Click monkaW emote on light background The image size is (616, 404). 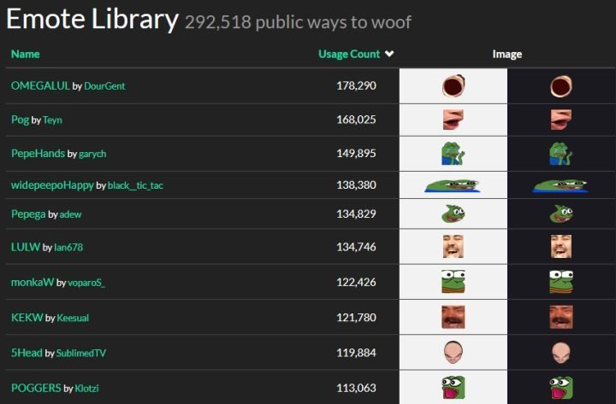coord(453,281)
